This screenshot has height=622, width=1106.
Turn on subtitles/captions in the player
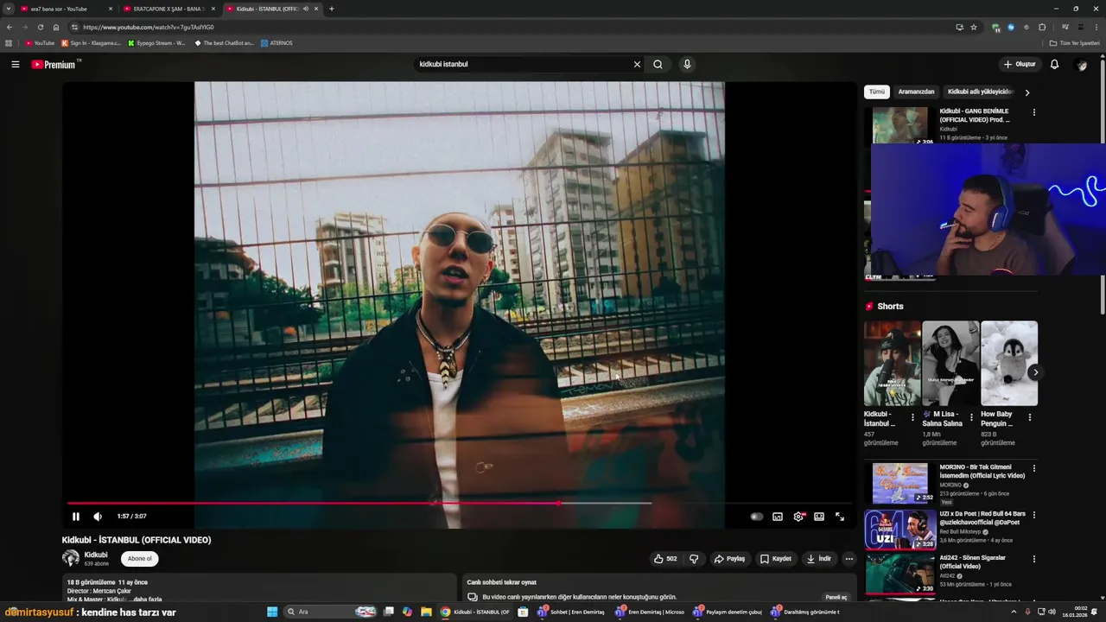tap(778, 517)
